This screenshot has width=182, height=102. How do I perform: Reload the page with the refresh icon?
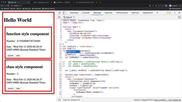8,6
